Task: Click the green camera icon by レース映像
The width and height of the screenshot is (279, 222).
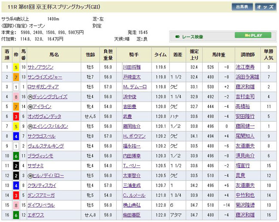Action: [177, 37]
